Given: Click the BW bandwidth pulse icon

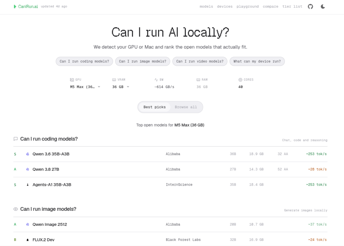Looking at the screenshot, I should (x=156, y=80).
